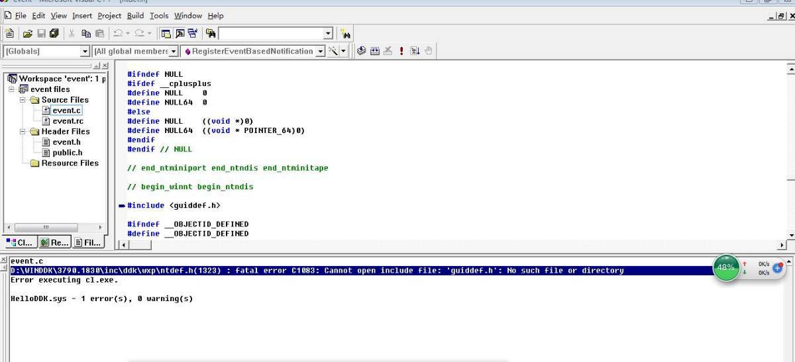Click the workspace pane horizontal scrollbar

click(x=54, y=227)
